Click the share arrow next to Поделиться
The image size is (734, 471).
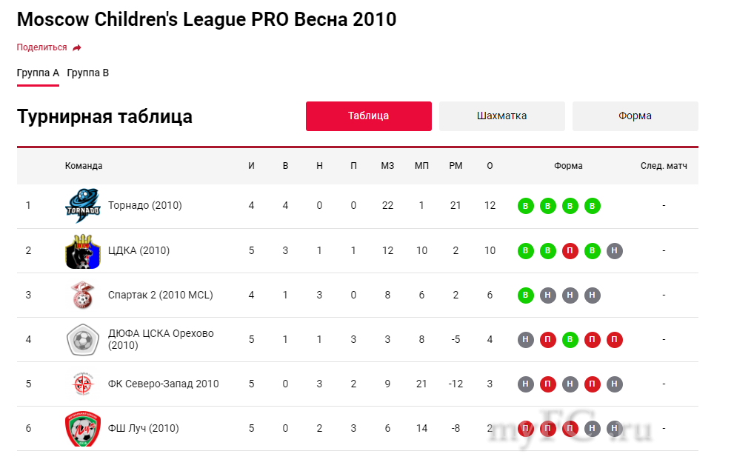click(x=77, y=47)
